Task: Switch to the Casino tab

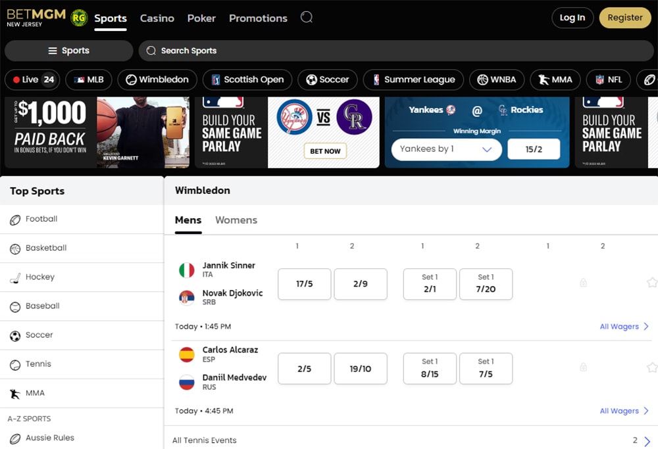Action: (x=157, y=18)
